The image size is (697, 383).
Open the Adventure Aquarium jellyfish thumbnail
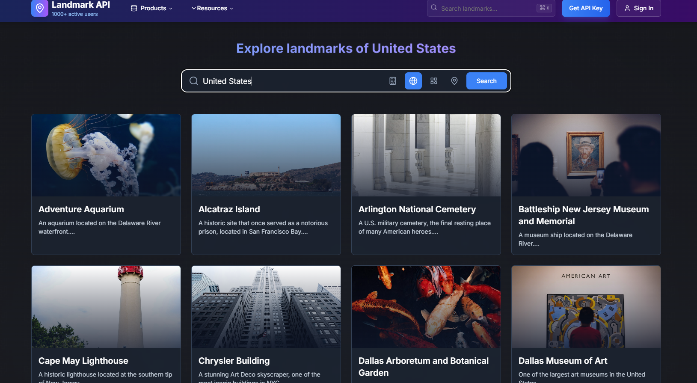pyautogui.click(x=106, y=155)
